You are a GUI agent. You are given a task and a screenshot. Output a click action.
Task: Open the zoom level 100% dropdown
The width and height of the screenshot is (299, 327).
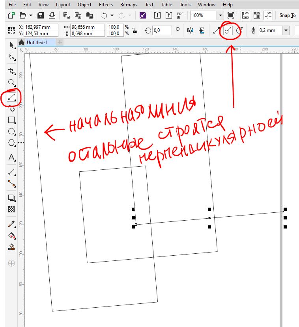220,15
